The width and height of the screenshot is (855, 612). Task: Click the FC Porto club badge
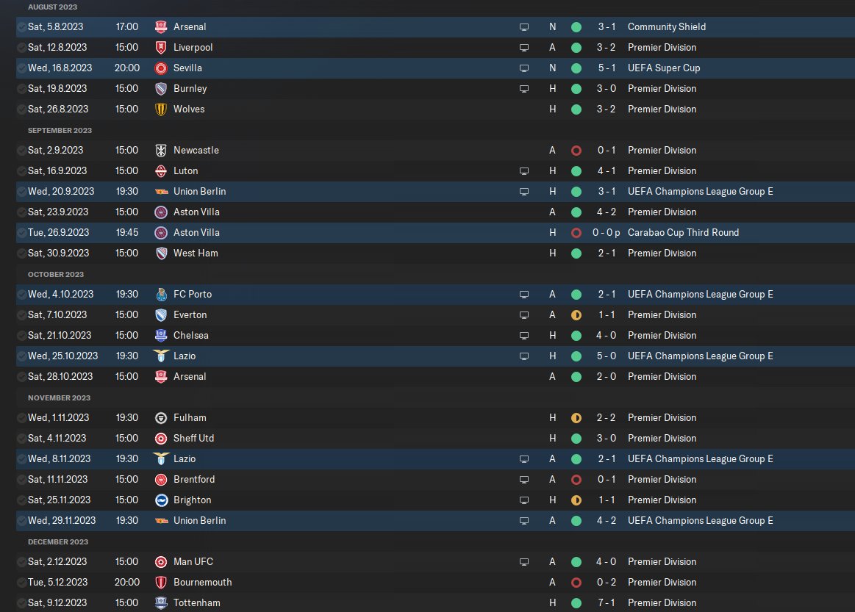(x=161, y=294)
